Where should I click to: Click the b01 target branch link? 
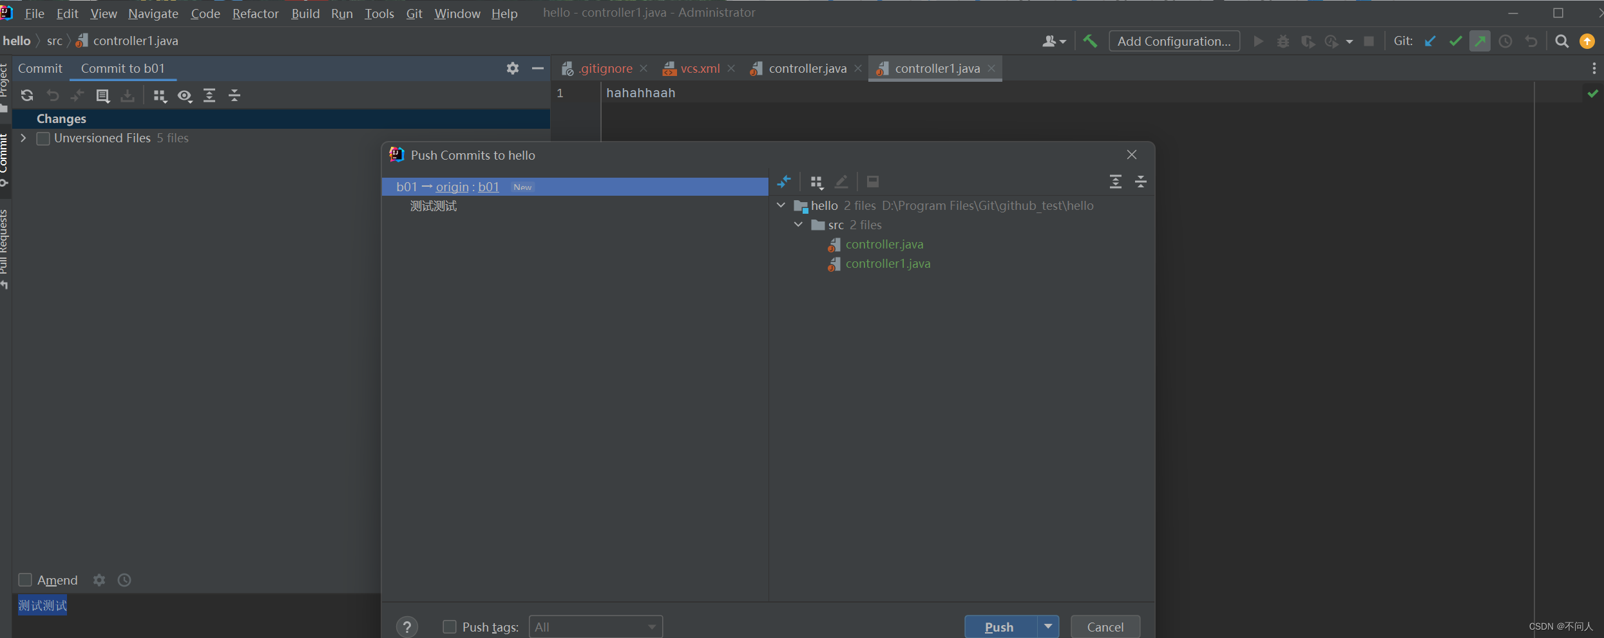[489, 187]
